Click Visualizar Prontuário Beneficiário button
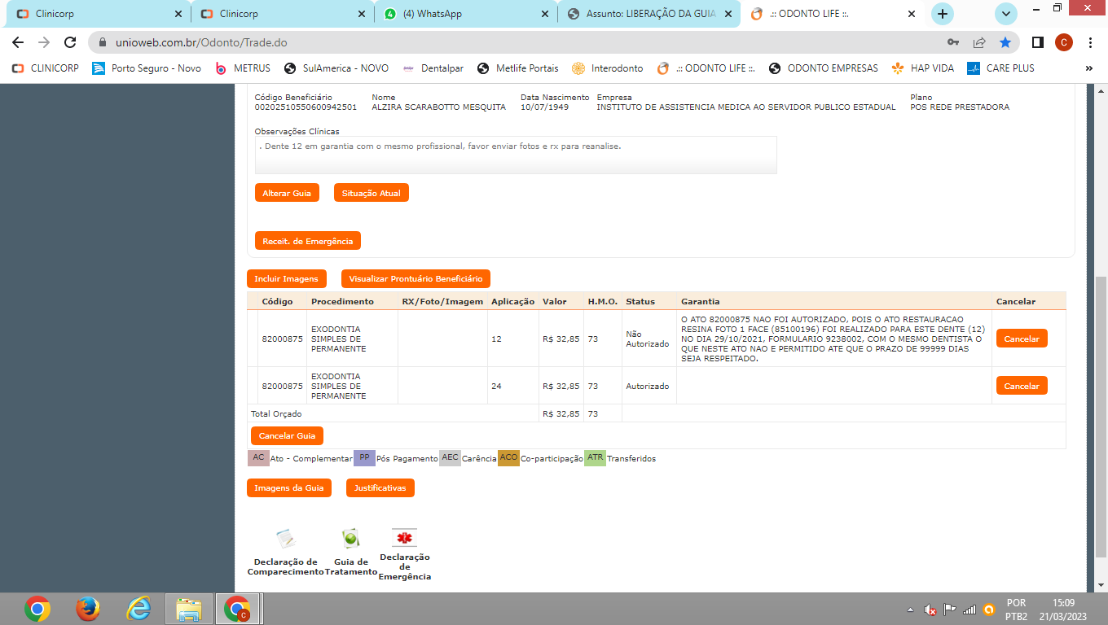 coord(415,278)
